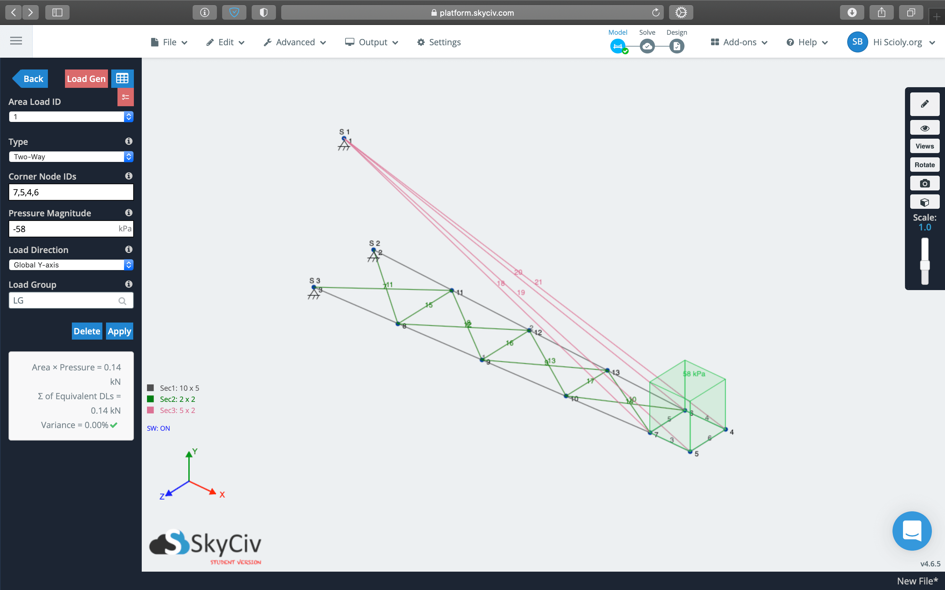Open the datasheet table icon
Viewport: 945px width, 590px height.
(122, 78)
